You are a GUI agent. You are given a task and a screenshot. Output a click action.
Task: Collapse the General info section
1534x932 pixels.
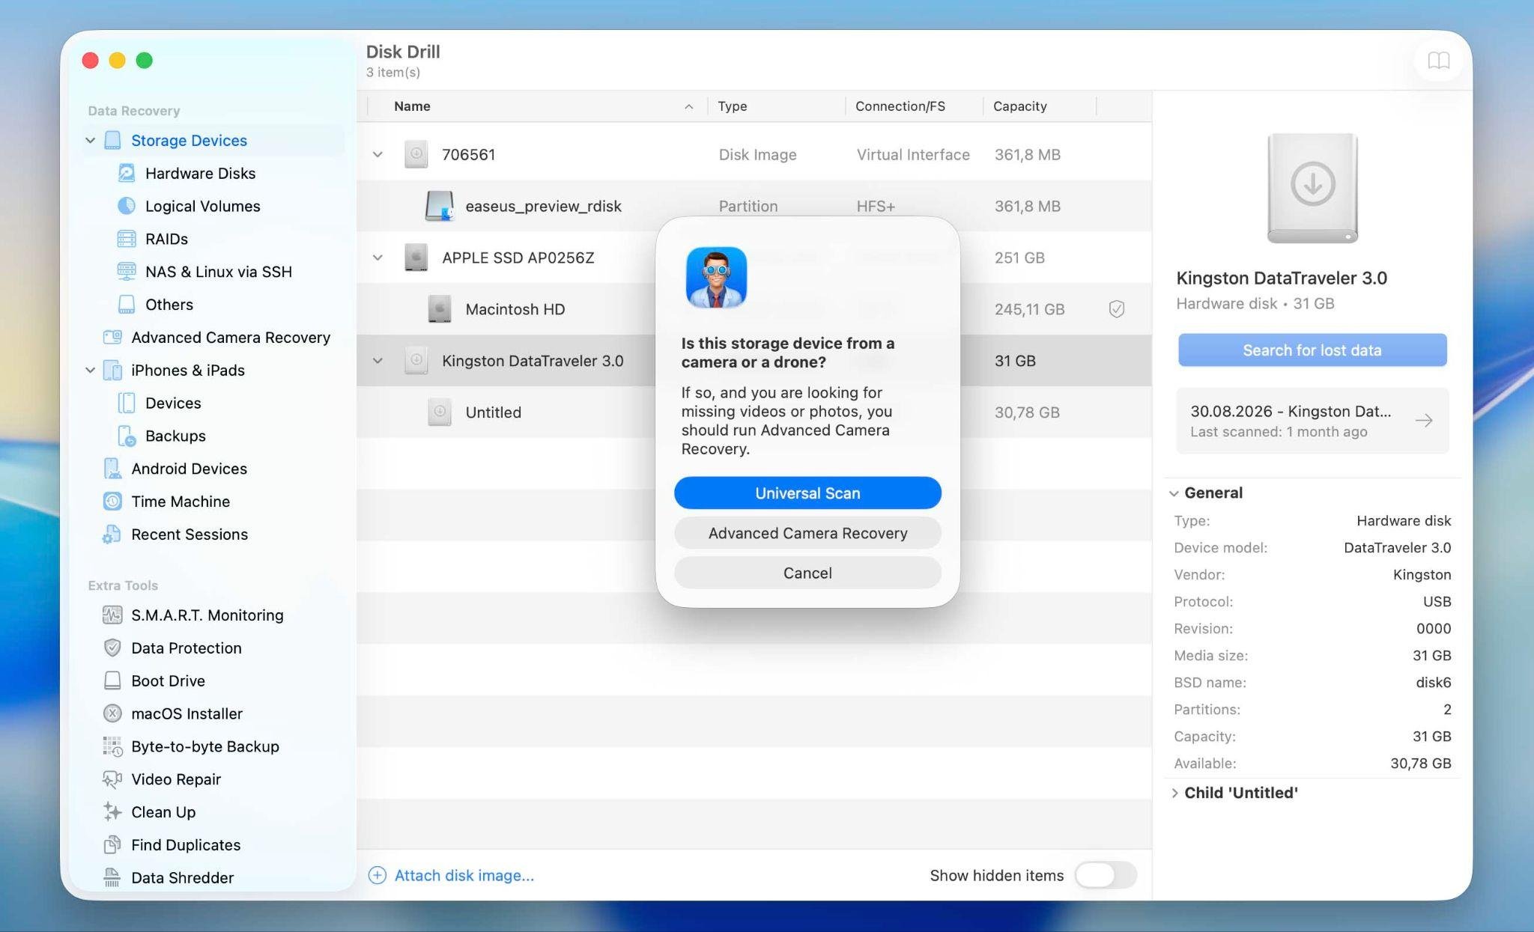[x=1174, y=493]
